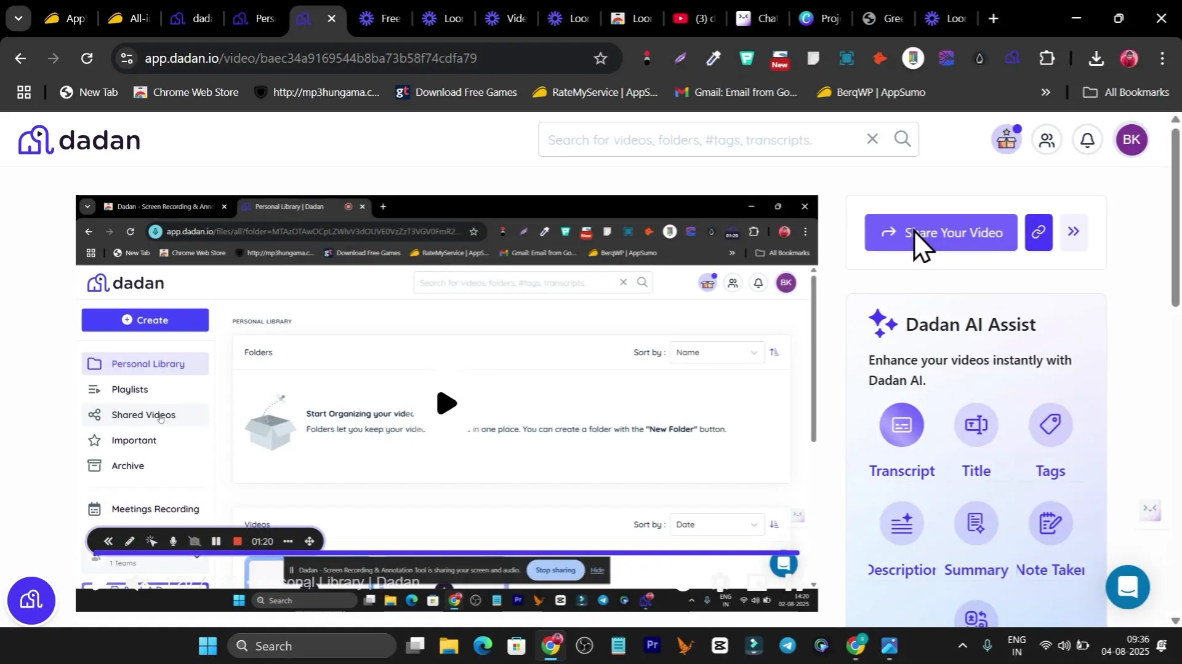Bookmark this page with star icon
The width and height of the screenshot is (1182, 664).
tap(600, 58)
